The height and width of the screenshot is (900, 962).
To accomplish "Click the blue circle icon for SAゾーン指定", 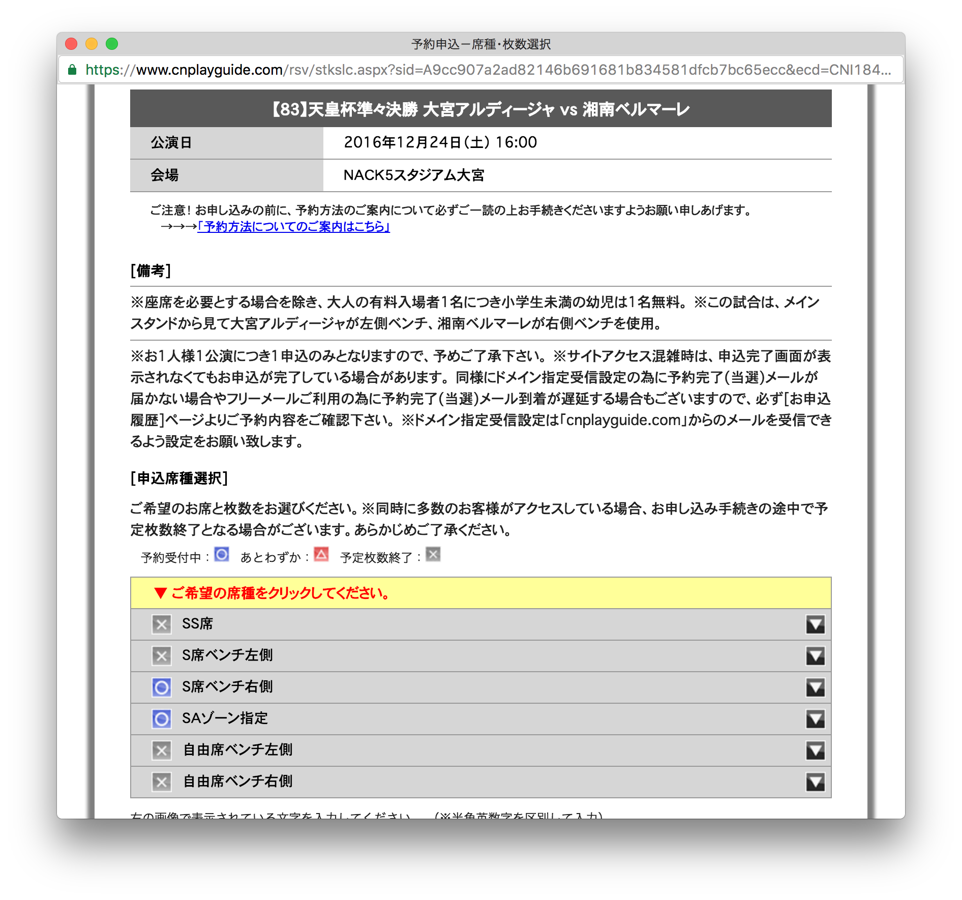I will tap(161, 719).
